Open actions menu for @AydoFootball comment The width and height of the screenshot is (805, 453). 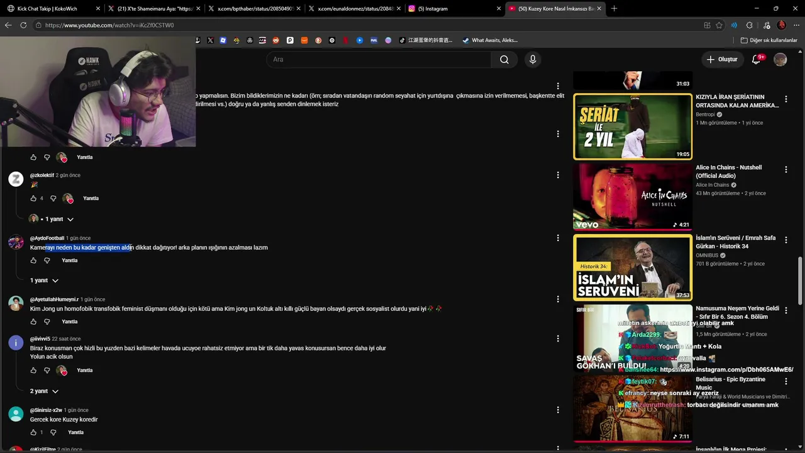pos(557,238)
